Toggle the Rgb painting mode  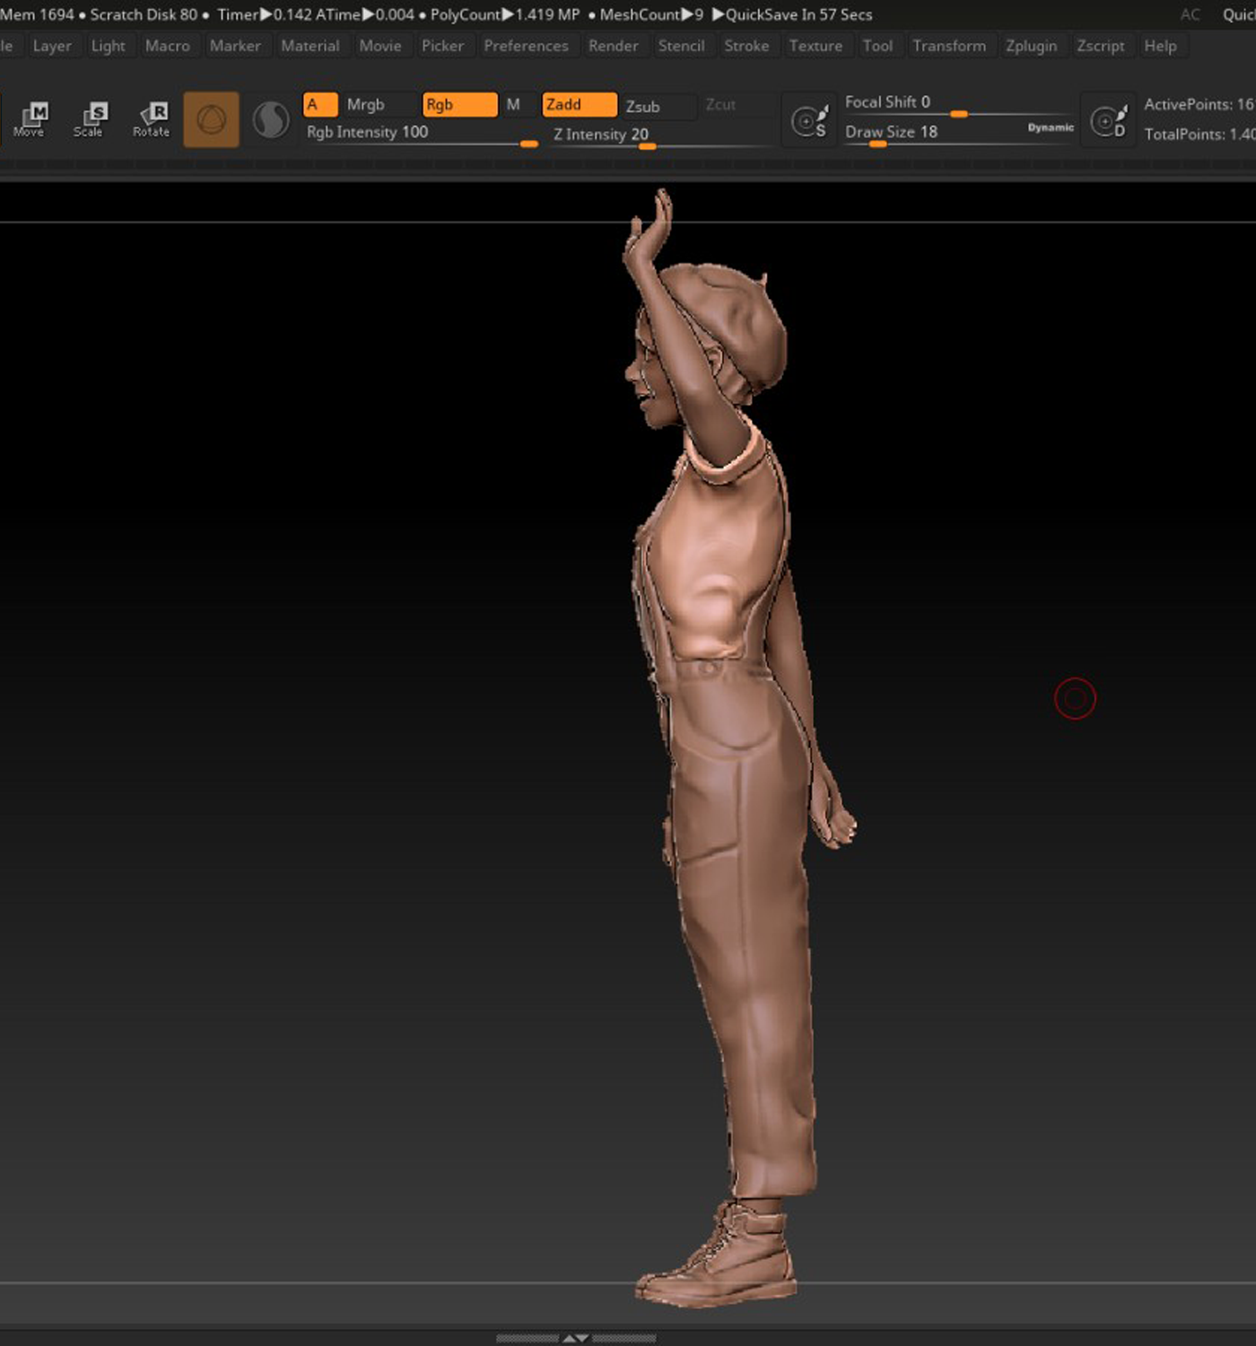click(x=459, y=105)
